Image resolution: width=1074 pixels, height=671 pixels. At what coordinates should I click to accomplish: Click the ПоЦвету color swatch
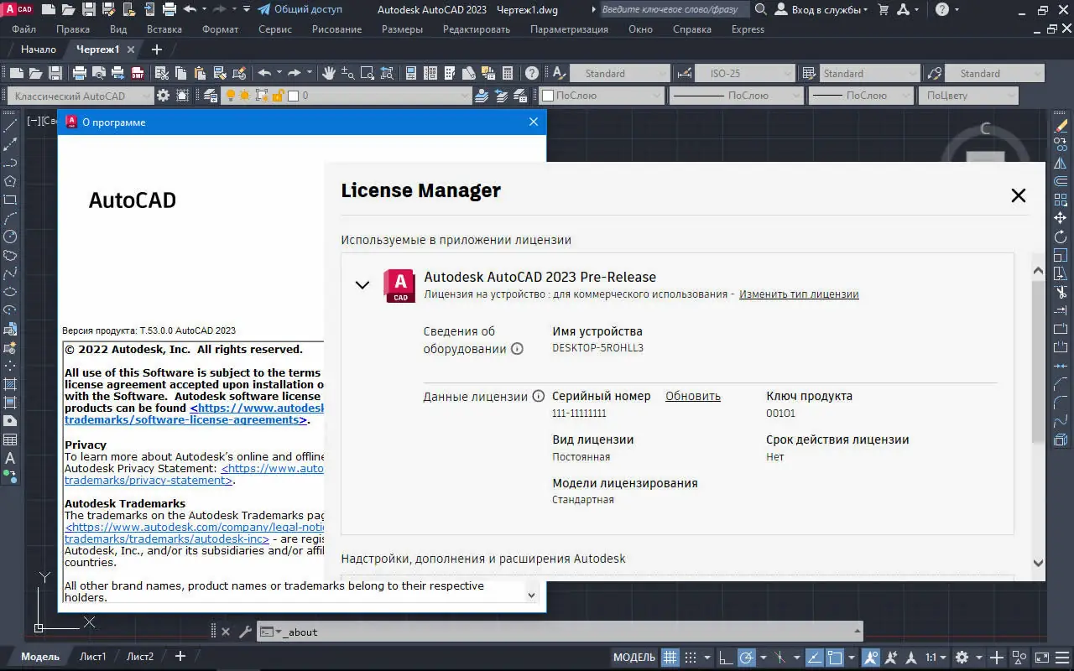pyautogui.click(x=968, y=95)
